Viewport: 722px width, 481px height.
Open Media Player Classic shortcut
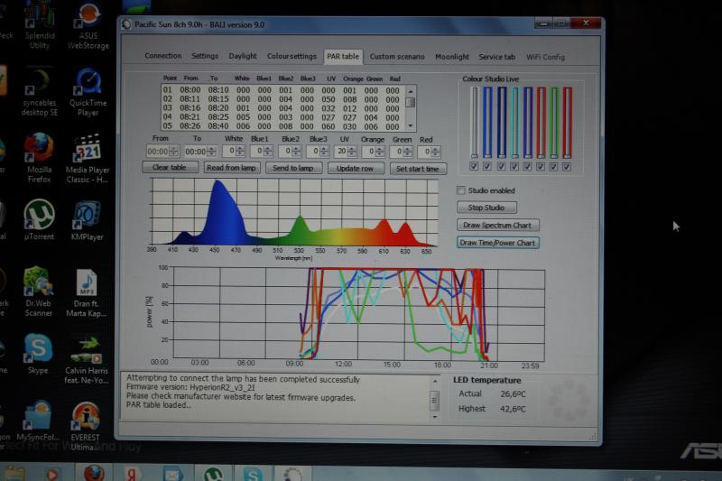[x=88, y=149]
